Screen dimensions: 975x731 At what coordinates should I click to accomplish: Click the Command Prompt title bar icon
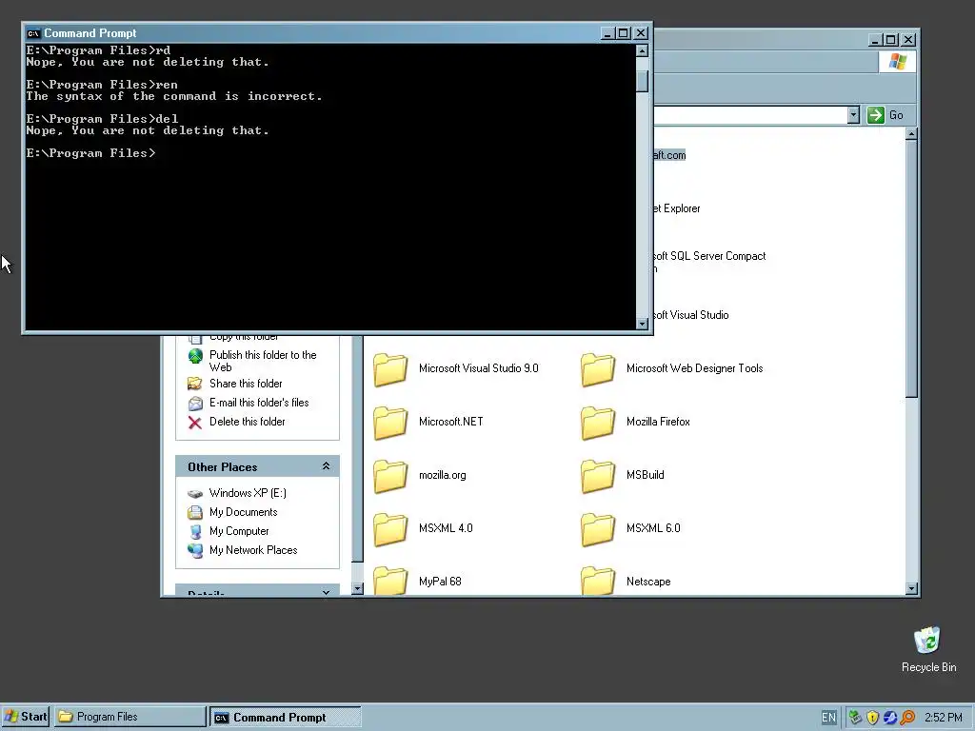[33, 33]
